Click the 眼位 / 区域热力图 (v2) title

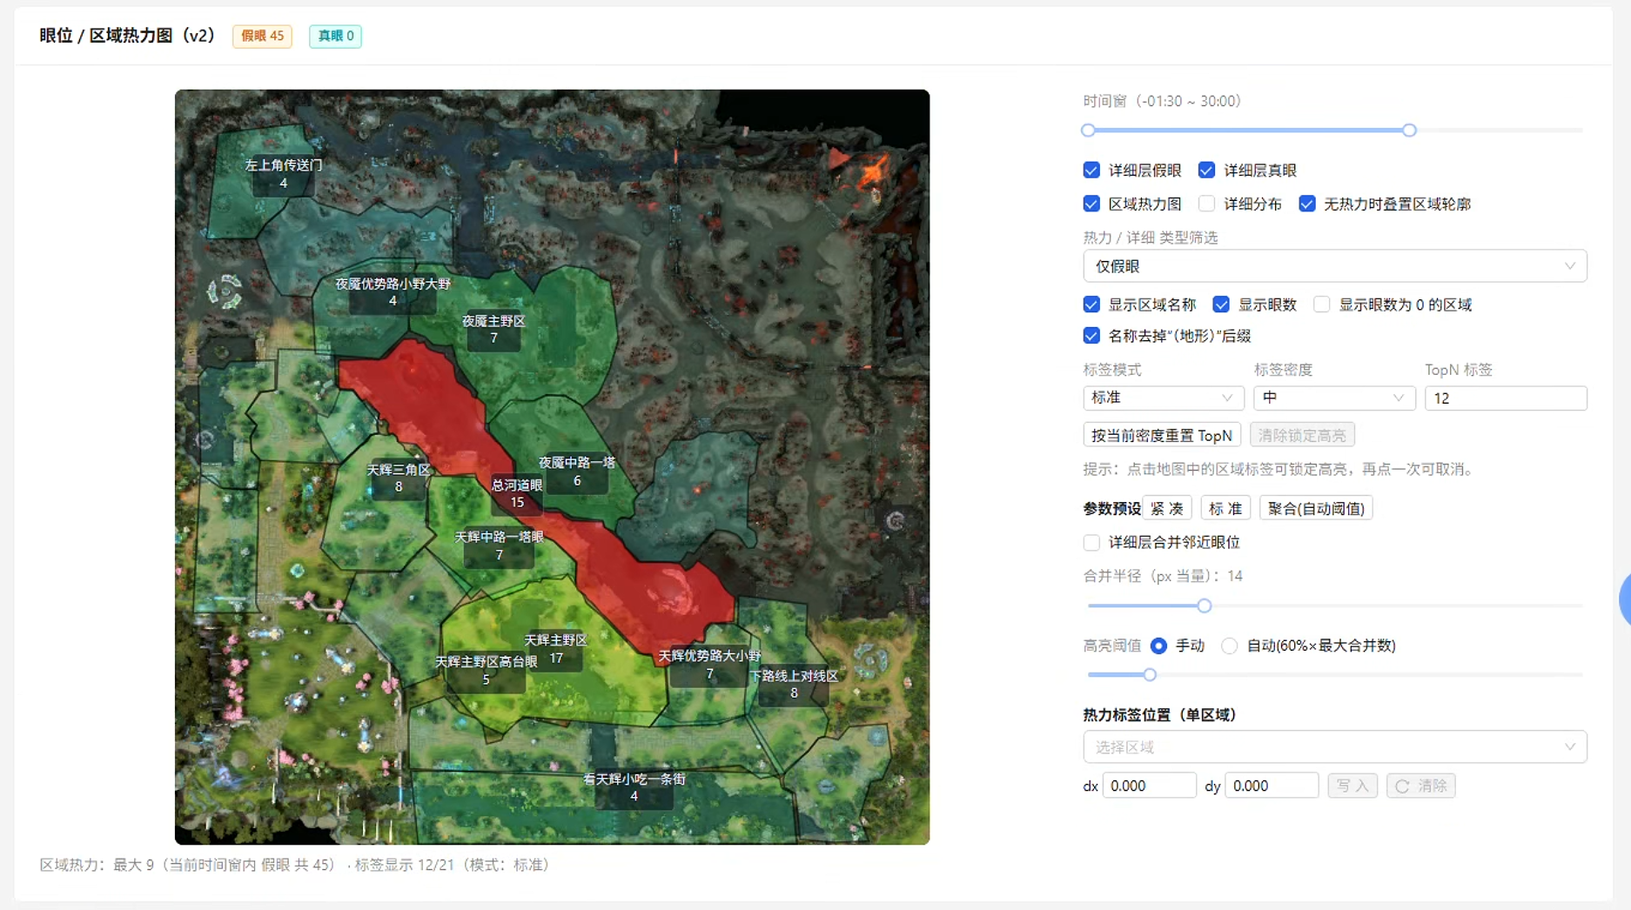tap(127, 36)
